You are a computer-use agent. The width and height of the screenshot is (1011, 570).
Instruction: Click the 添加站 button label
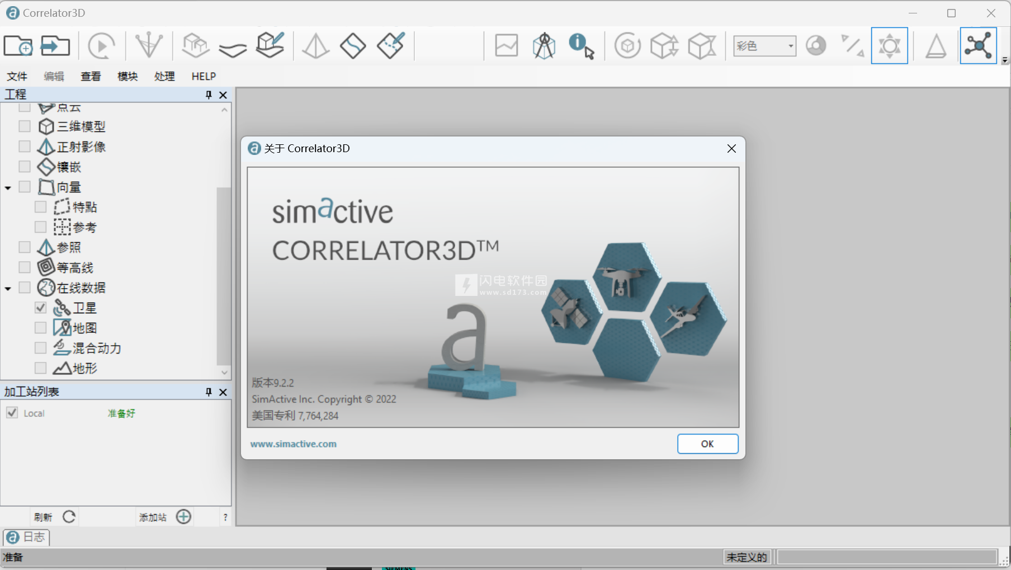pos(153,517)
